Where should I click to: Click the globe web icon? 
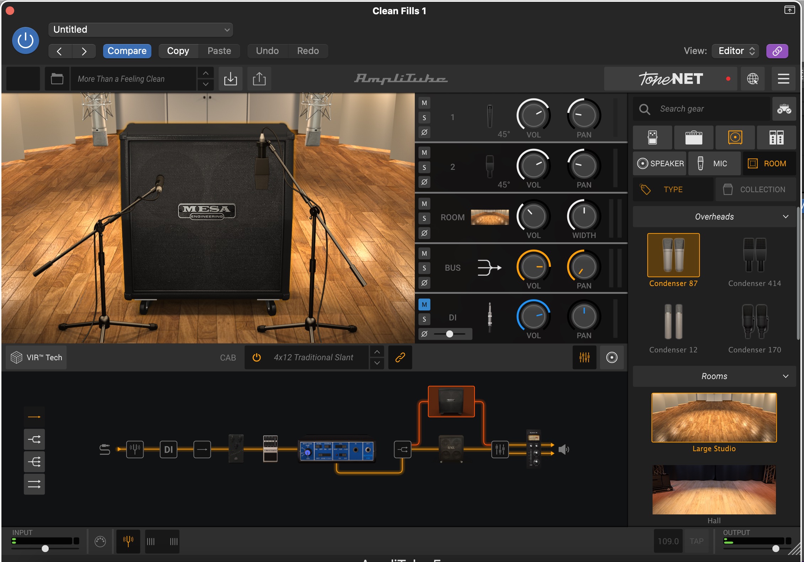pyautogui.click(x=752, y=79)
